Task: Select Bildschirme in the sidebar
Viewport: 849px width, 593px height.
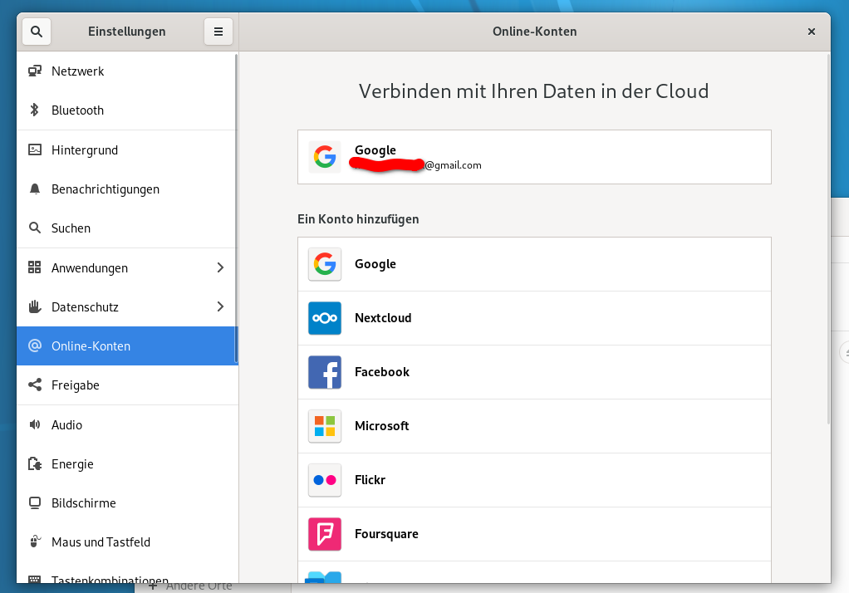Action: coord(127,503)
